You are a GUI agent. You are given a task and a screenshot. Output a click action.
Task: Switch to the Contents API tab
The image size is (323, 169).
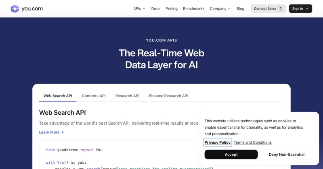click(x=94, y=96)
